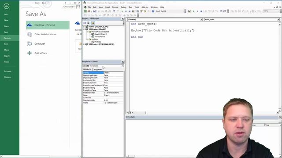Image resolution: width=282 pixels, height=158 pixels.
Task: Run the macro with standard toolbar play icon
Action: click(x=122, y=11)
